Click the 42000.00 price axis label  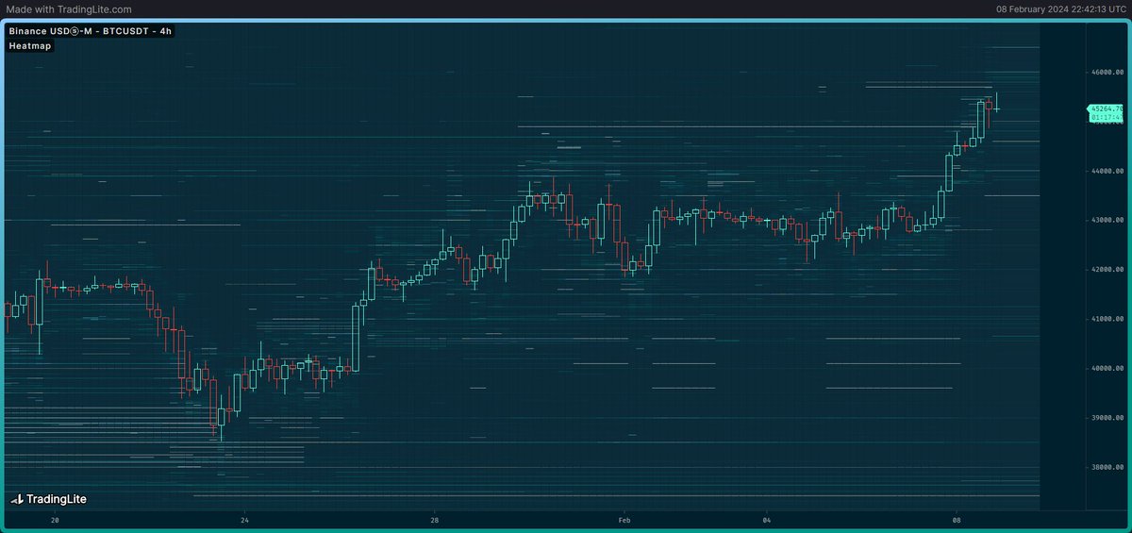1106,269
